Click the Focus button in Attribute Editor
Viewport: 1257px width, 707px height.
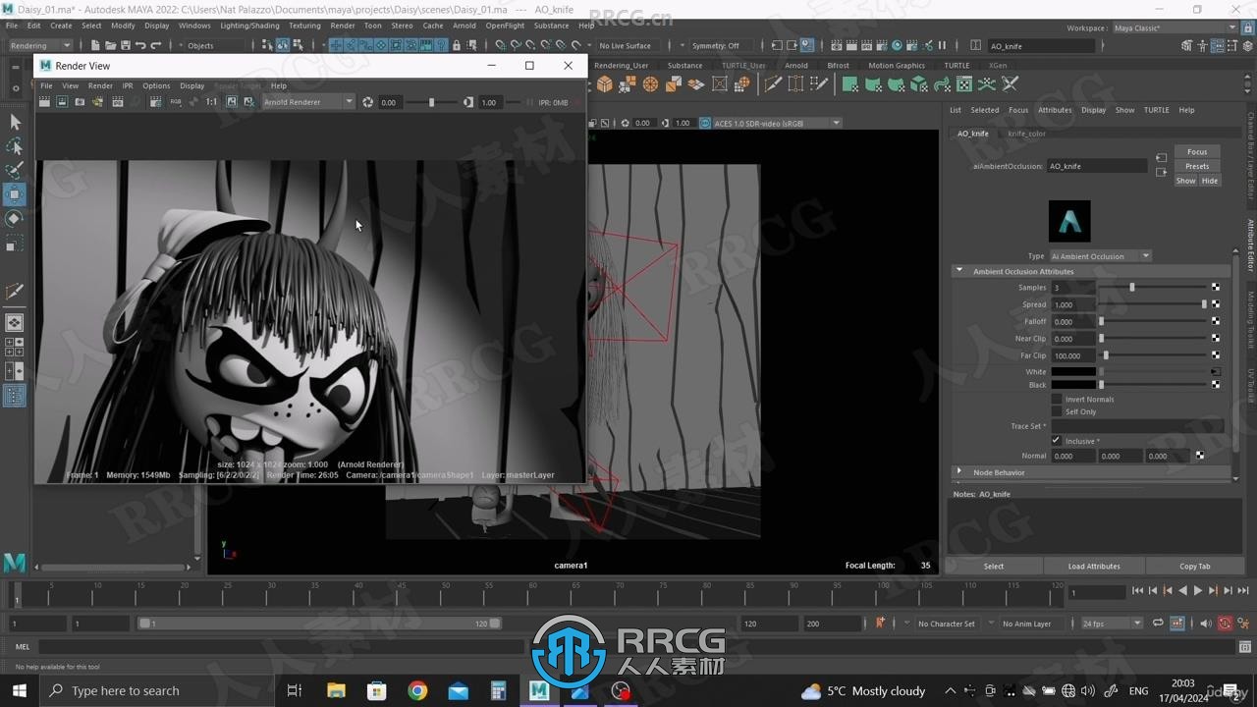tap(1197, 152)
